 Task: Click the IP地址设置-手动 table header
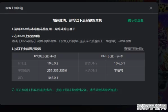click(45, 56)
